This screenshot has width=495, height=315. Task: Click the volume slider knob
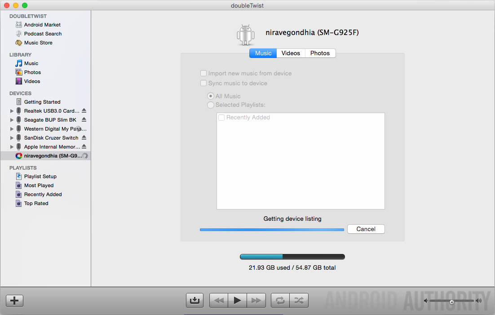[452, 302]
